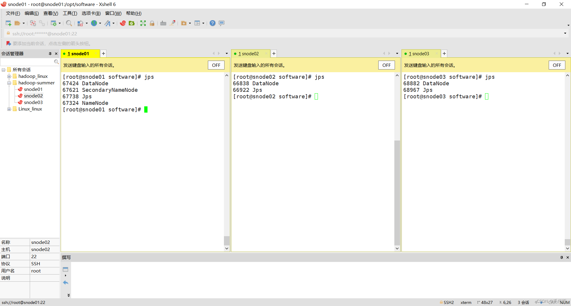Viewport: 571px width, 306px height.
Task: Click the search icon in session manager
Action: click(56, 62)
